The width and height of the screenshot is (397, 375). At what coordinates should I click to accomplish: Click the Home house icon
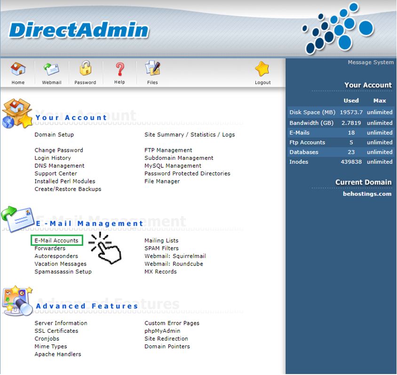pyautogui.click(x=18, y=69)
